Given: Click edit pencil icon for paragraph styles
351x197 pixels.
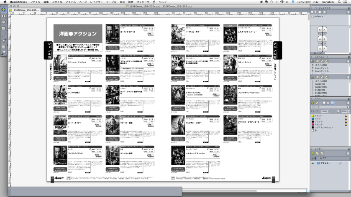Looking at the screenshot, I should tap(322, 61).
